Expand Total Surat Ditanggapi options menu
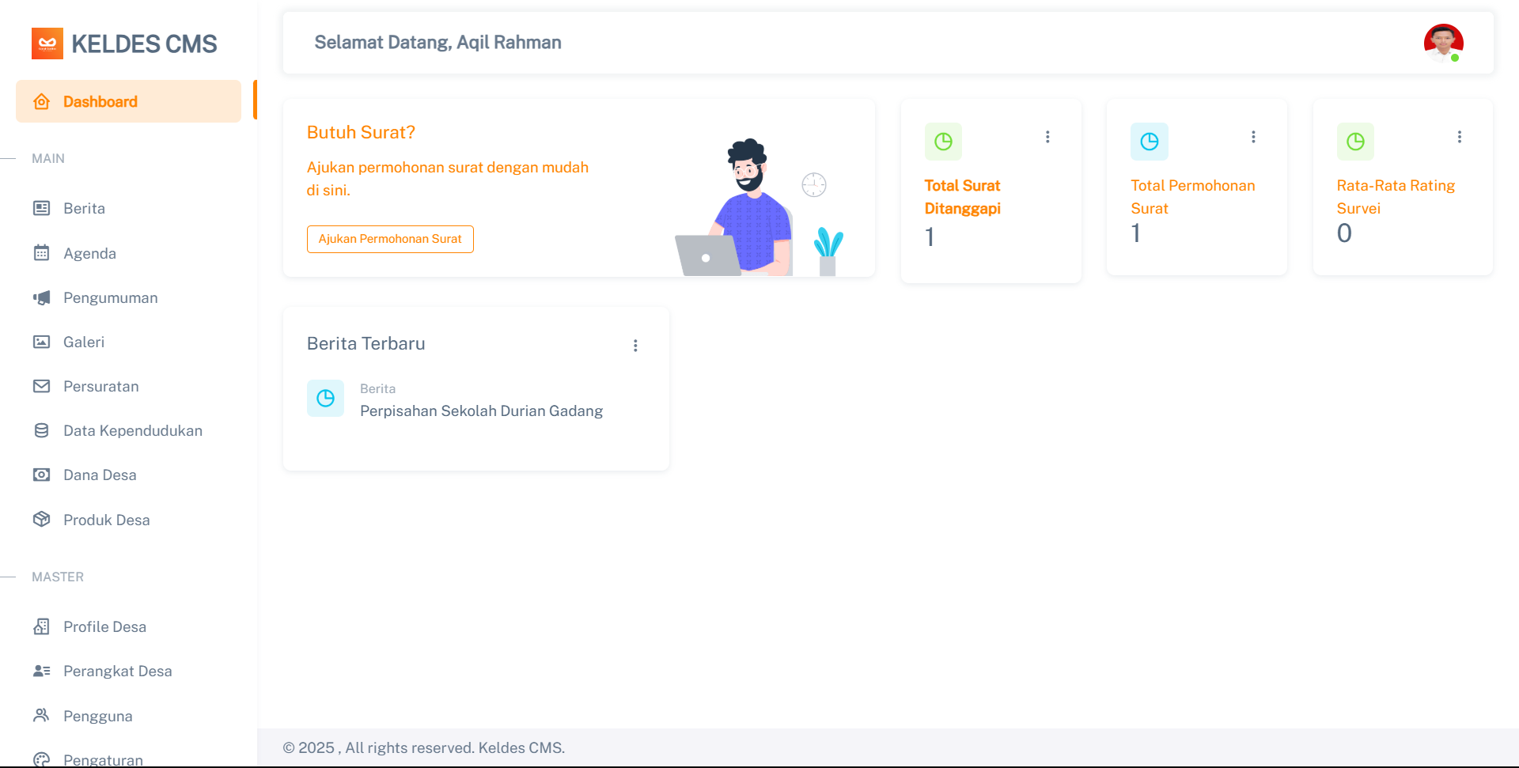Image resolution: width=1519 pixels, height=768 pixels. 1047,137
